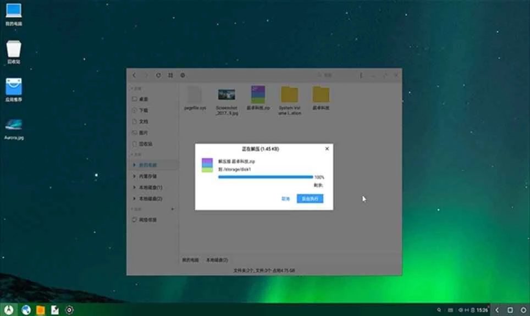The height and width of the screenshot is (316, 530).
Task: Click the blue run-in-background button
Action: click(x=310, y=198)
